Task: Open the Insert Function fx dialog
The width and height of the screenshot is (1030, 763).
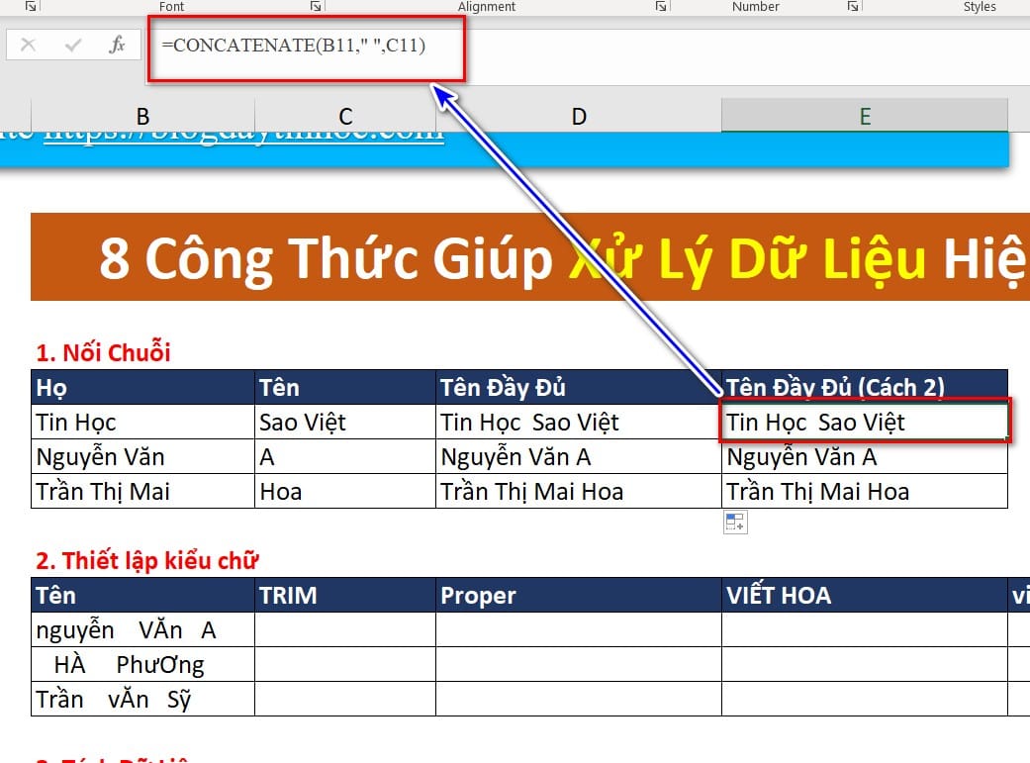Action: tap(117, 45)
